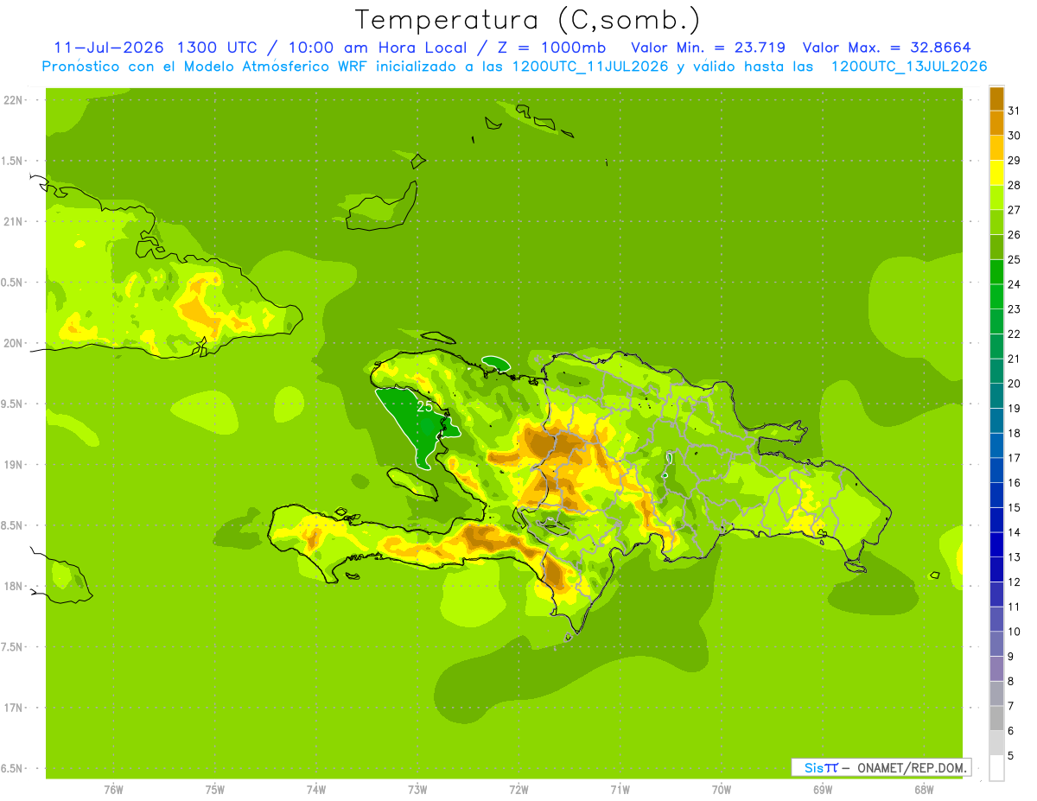Click the '18N' latitude label

15,587
